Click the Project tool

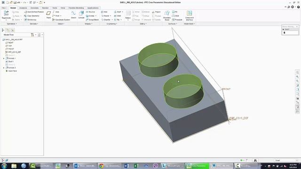click(x=156, y=12)
